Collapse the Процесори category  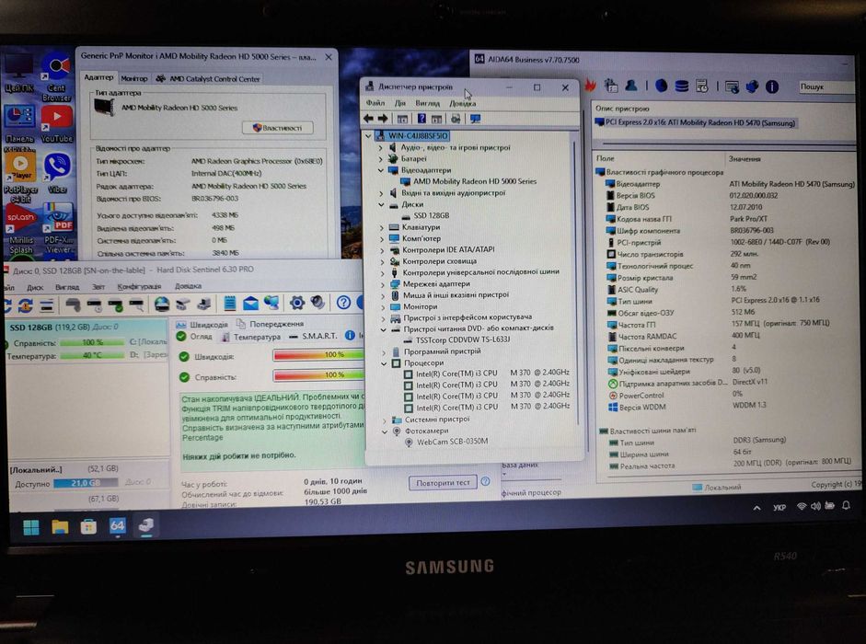pyautogui.click(x=383, y=363)
